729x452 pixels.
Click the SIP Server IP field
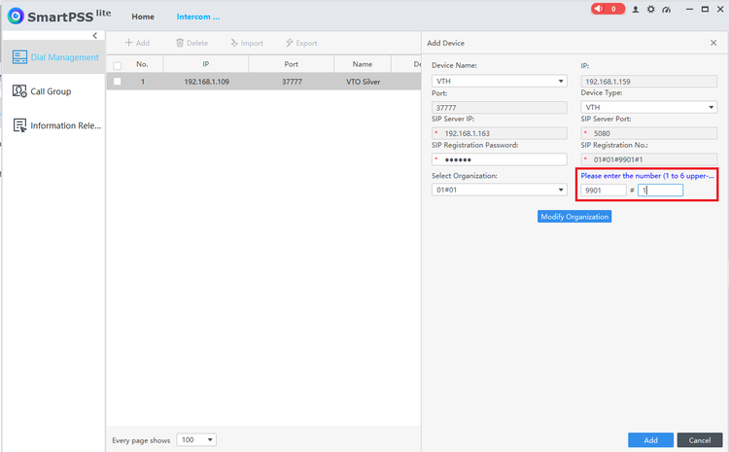tap(499, 133)
